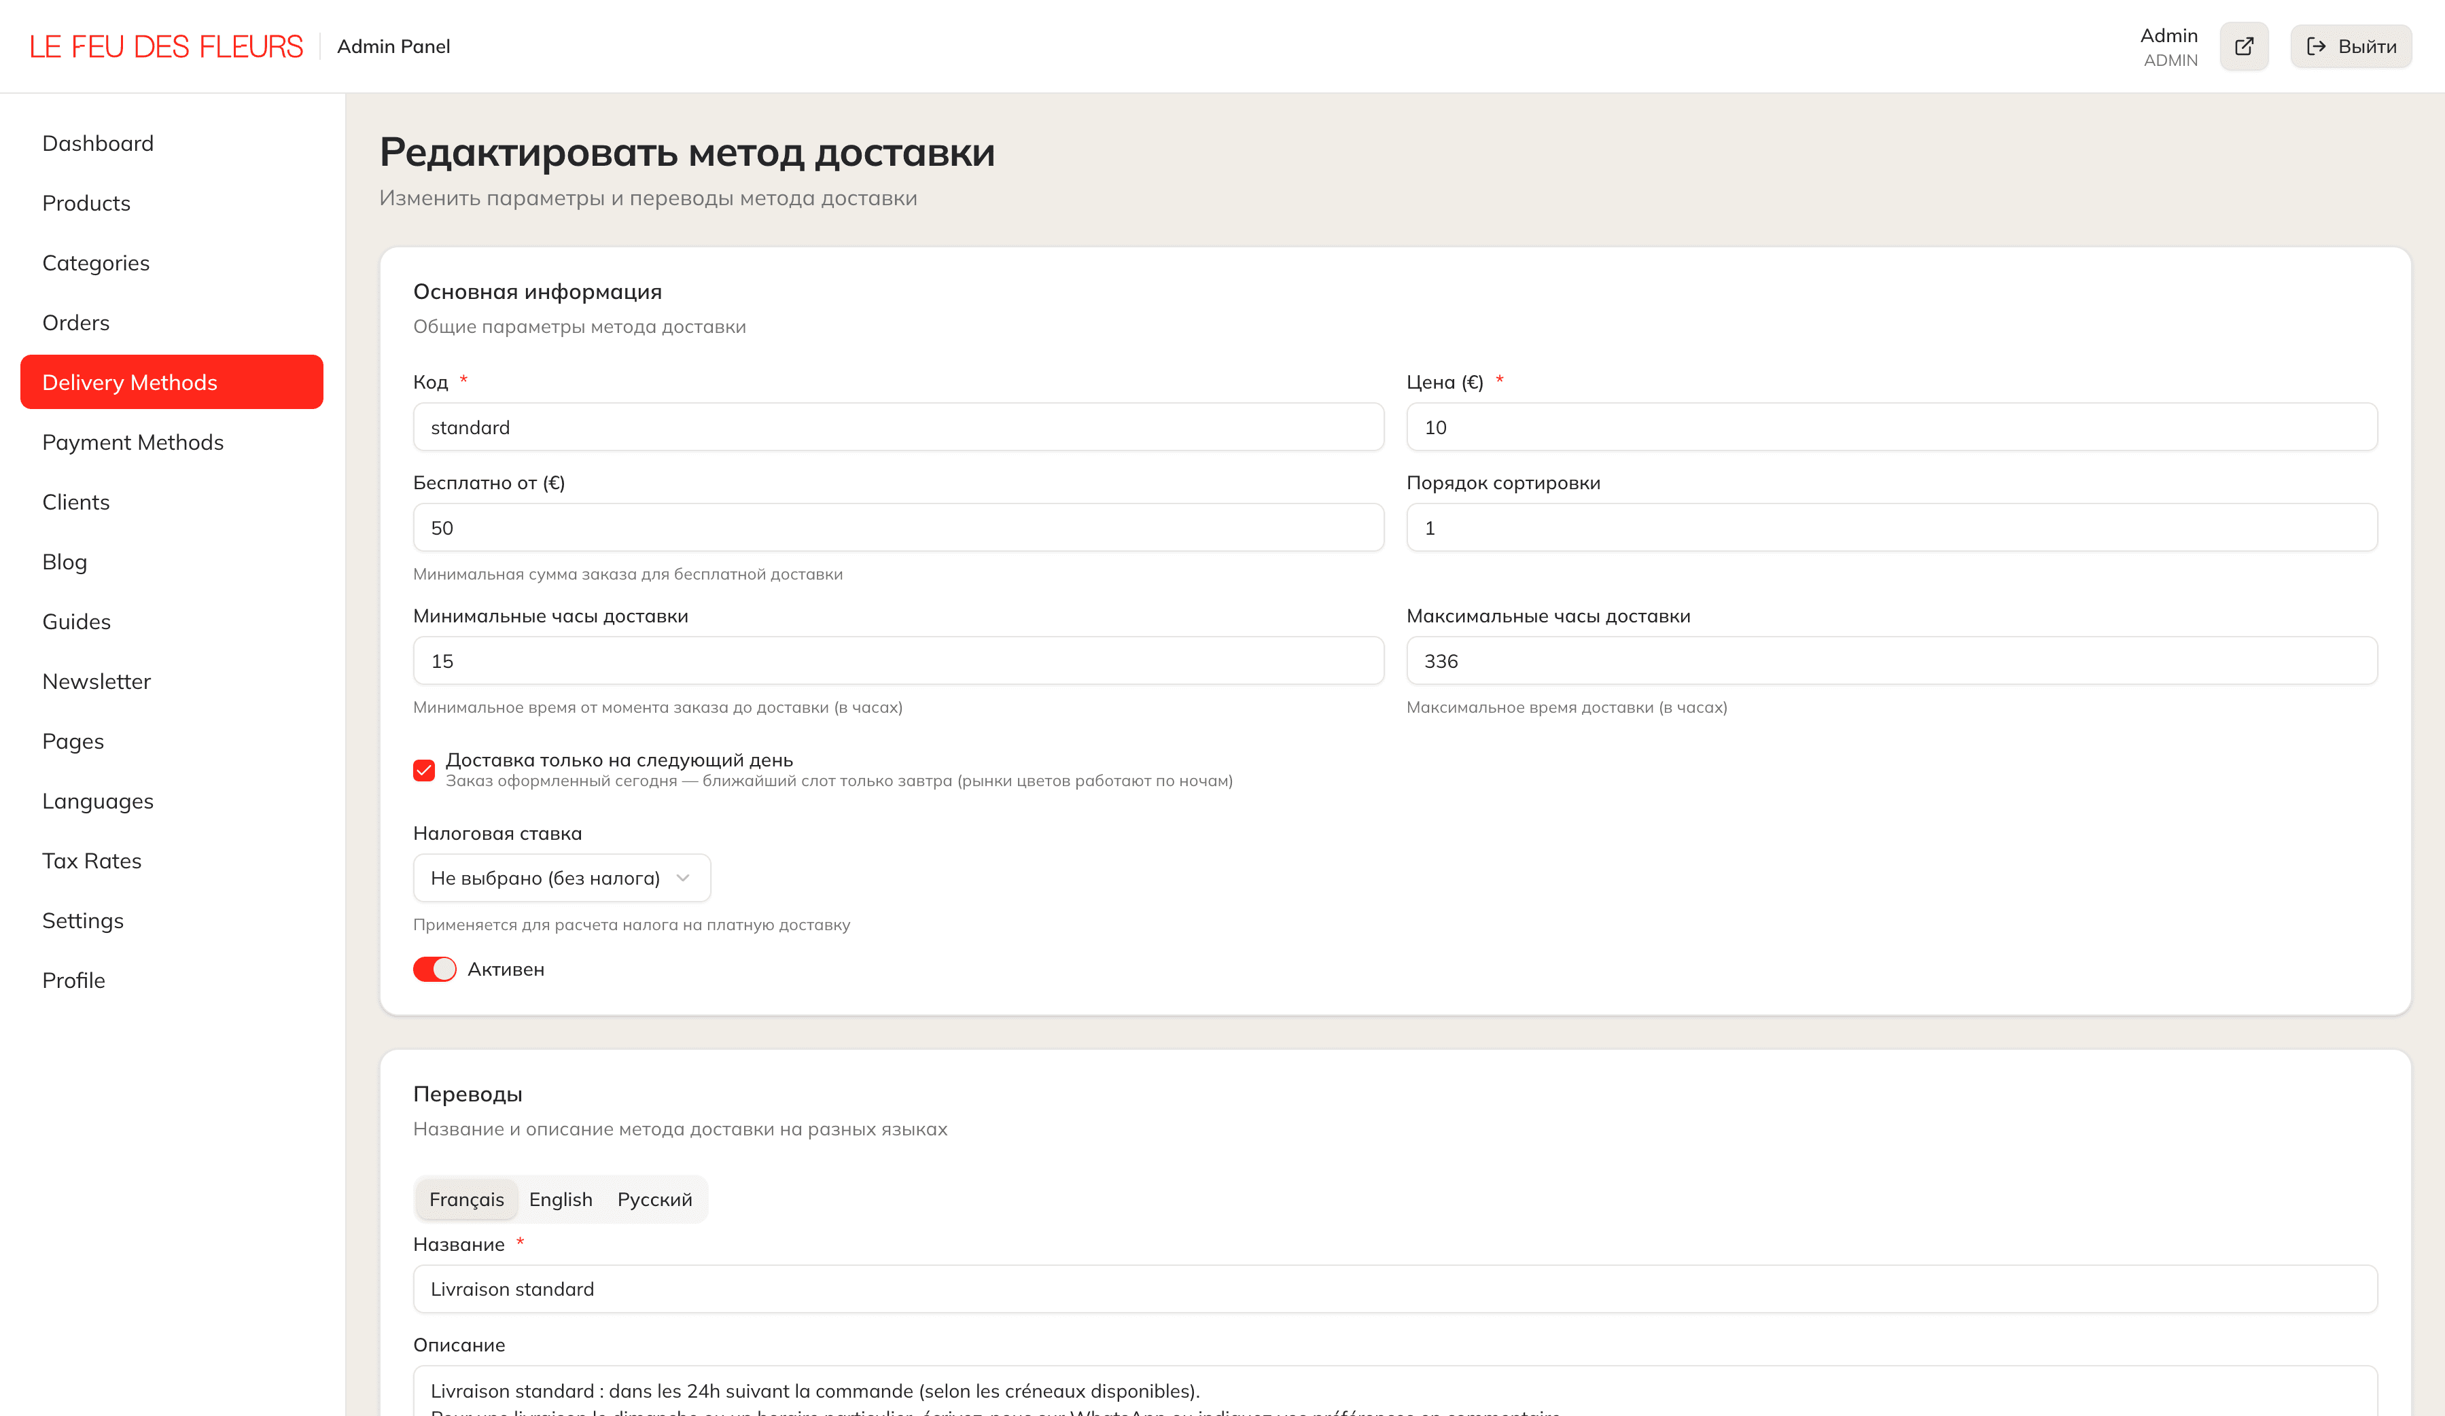Open the Français translation tab
Image resolution: width=2445 pixels, height=1416 pixels.
pyautogui.click(x=467, y=1199)
